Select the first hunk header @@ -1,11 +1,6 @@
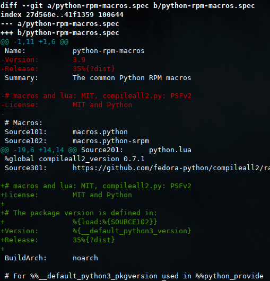 tap(34, 42)
